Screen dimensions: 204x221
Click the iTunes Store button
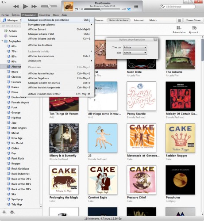pyautogui.click(x=193, y=20)
